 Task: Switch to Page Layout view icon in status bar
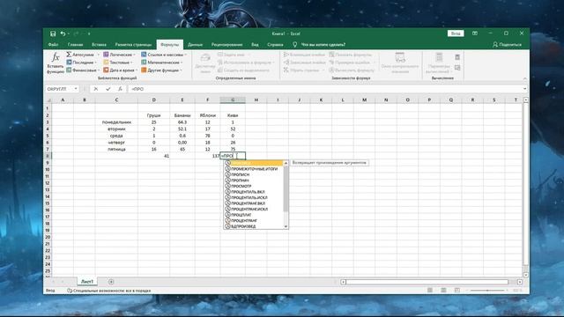click(443, 290)
